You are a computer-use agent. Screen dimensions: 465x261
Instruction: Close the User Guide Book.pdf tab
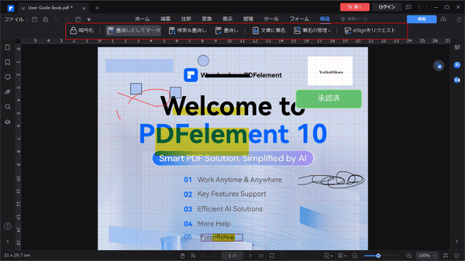pos(84,8)
